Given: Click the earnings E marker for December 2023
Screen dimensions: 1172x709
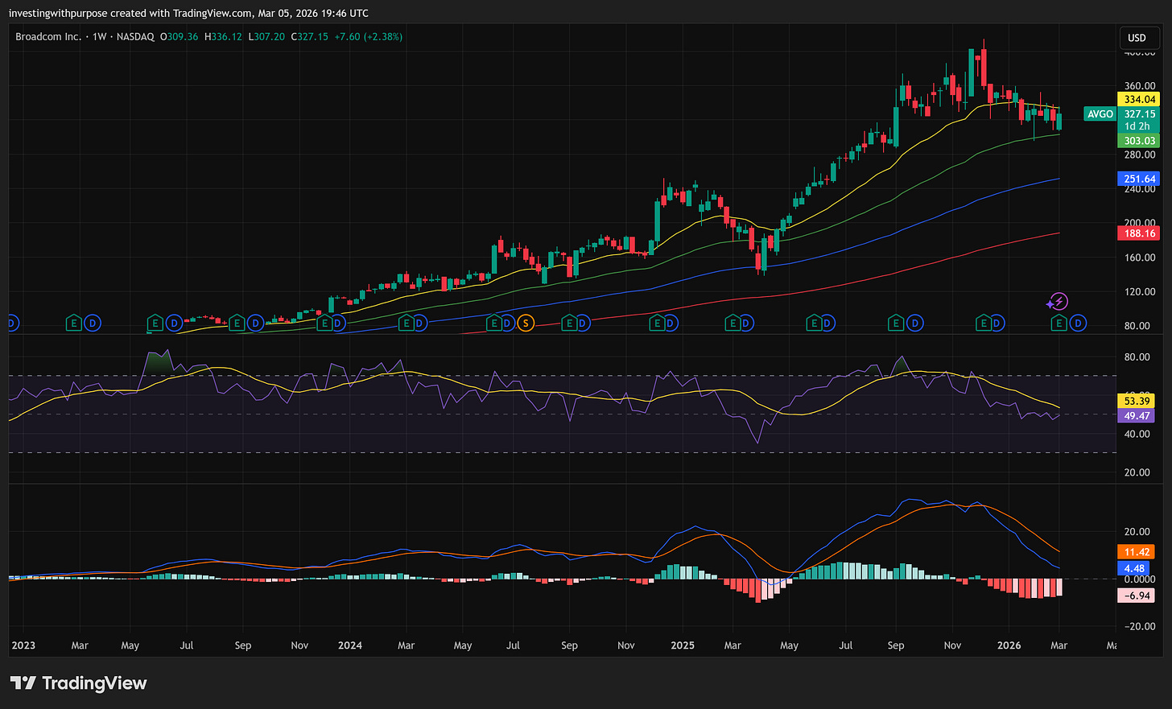Looking at the screenshot, I should pyautogui.click(x=324, y=324).
